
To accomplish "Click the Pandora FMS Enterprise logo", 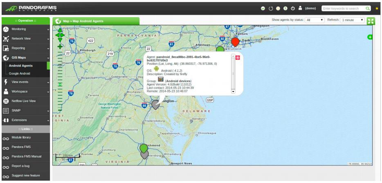I will (31, 9).
